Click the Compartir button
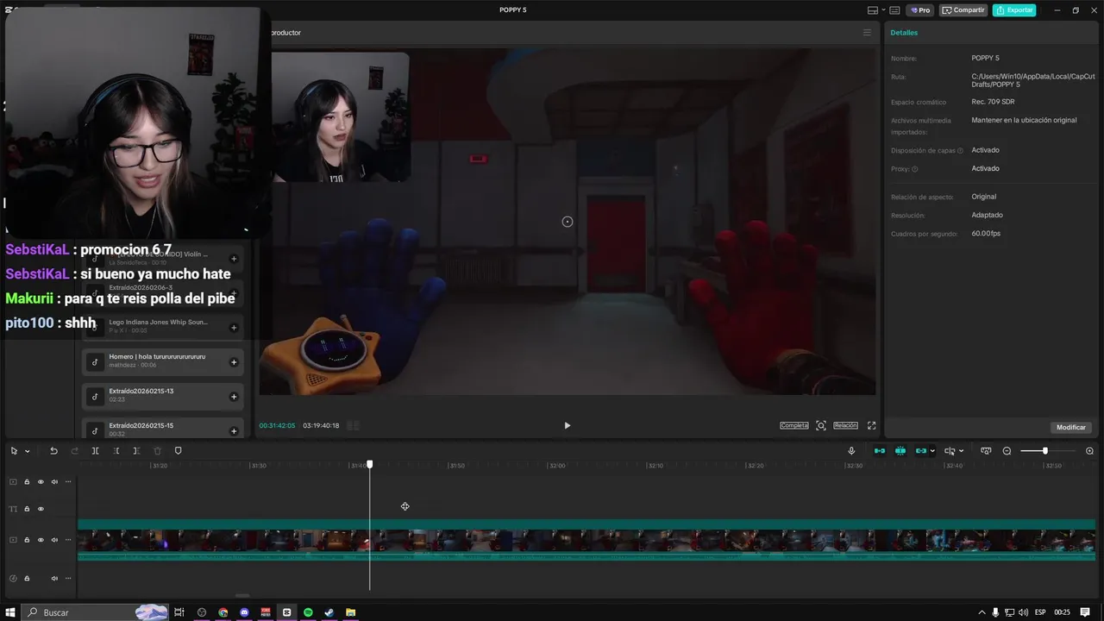 click(x=963, y=10)
